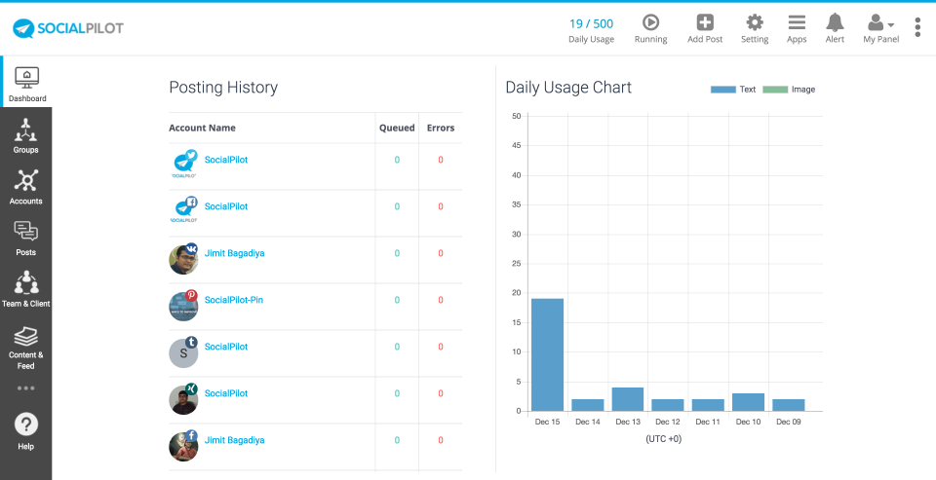Open the Help question mark icon
Image resolution: width=936 pixels, height=480 pixels.
pyautogui.click(x=26, y=429)
